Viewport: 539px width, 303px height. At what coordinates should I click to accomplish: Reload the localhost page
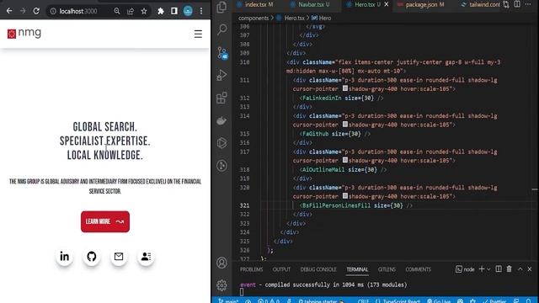36,11
